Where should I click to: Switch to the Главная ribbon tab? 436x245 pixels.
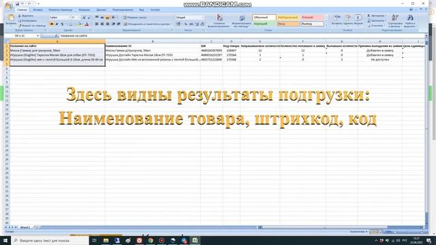click(x=22, y=10)
